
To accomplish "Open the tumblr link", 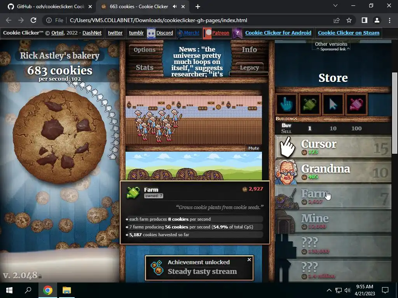I will coord(136,33).
